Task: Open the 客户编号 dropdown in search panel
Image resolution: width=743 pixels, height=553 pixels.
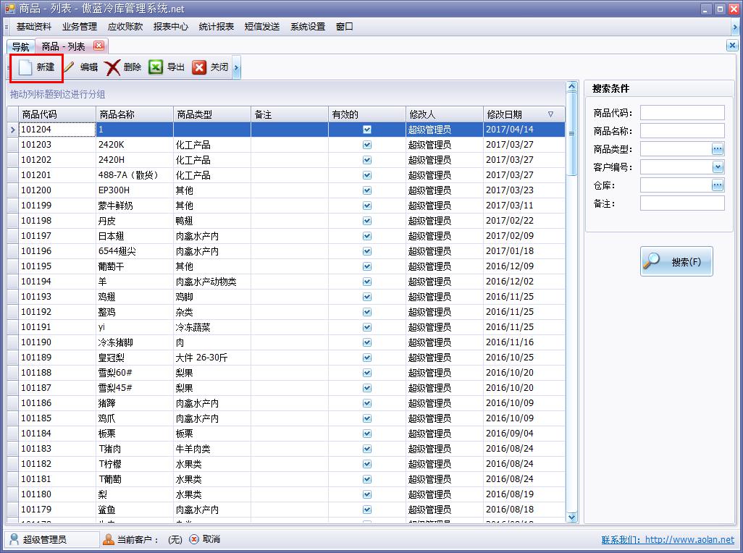Action: point(718,167)
